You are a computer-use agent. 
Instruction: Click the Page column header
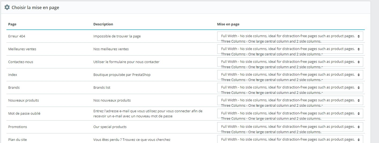(x=12, y=24)
